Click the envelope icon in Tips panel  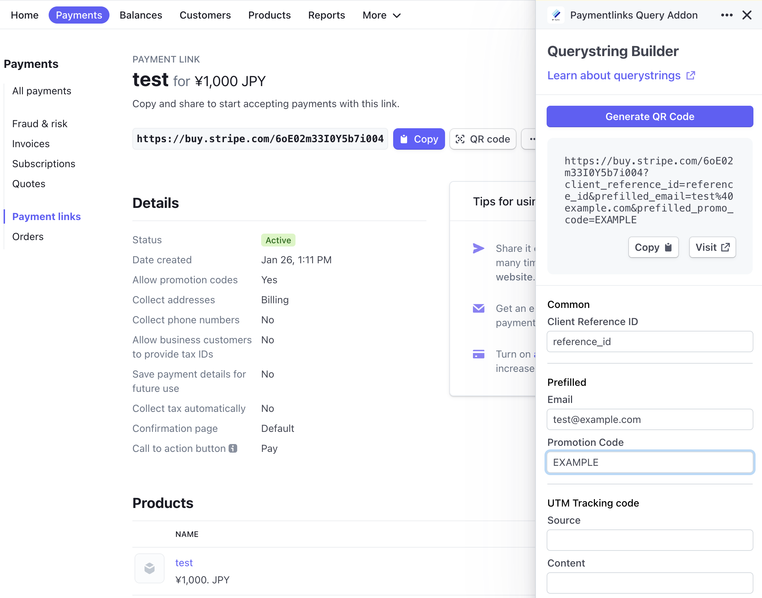(x=478, y=308)
